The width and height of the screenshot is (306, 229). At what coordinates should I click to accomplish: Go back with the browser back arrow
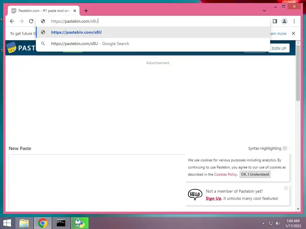tap(12, 21)
